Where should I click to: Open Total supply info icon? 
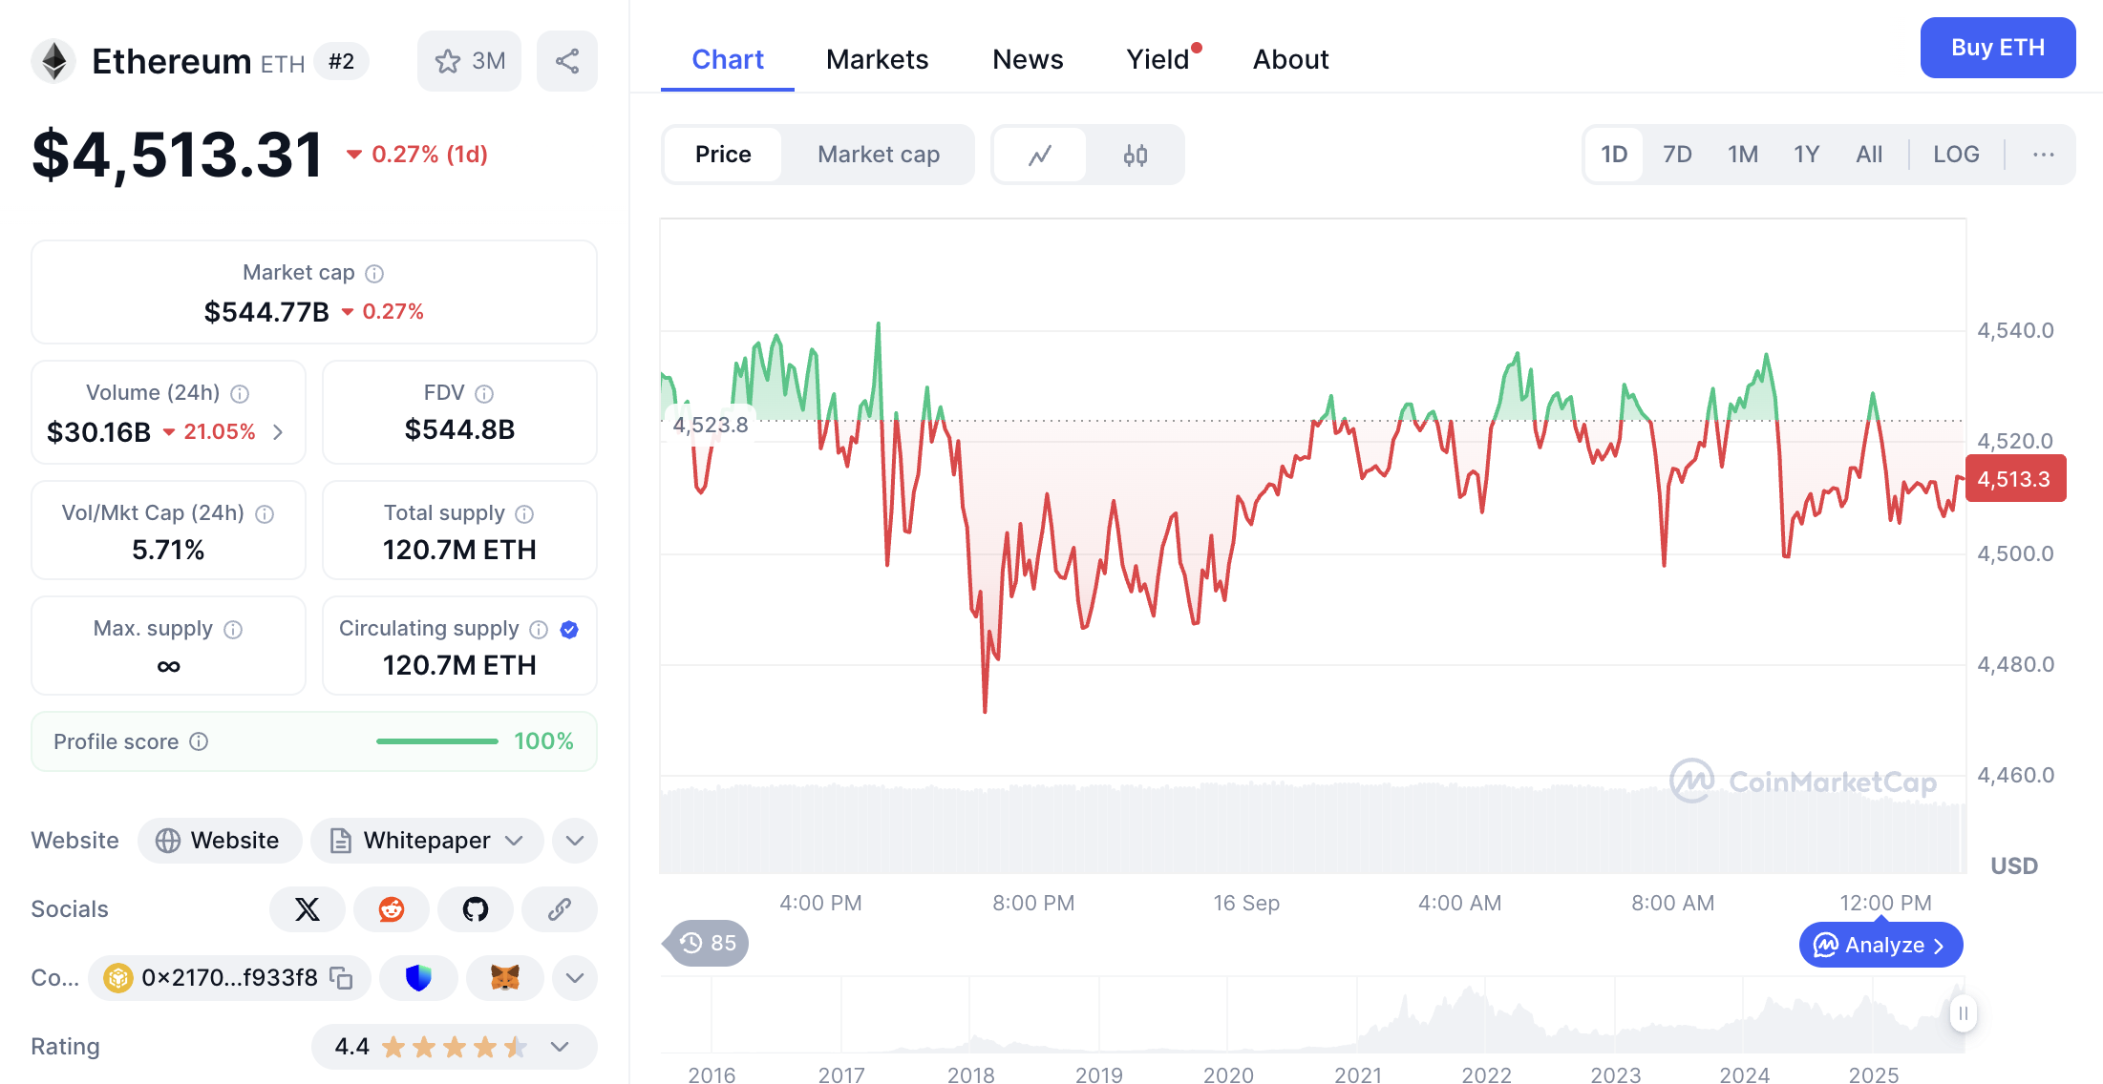point(524,514)
